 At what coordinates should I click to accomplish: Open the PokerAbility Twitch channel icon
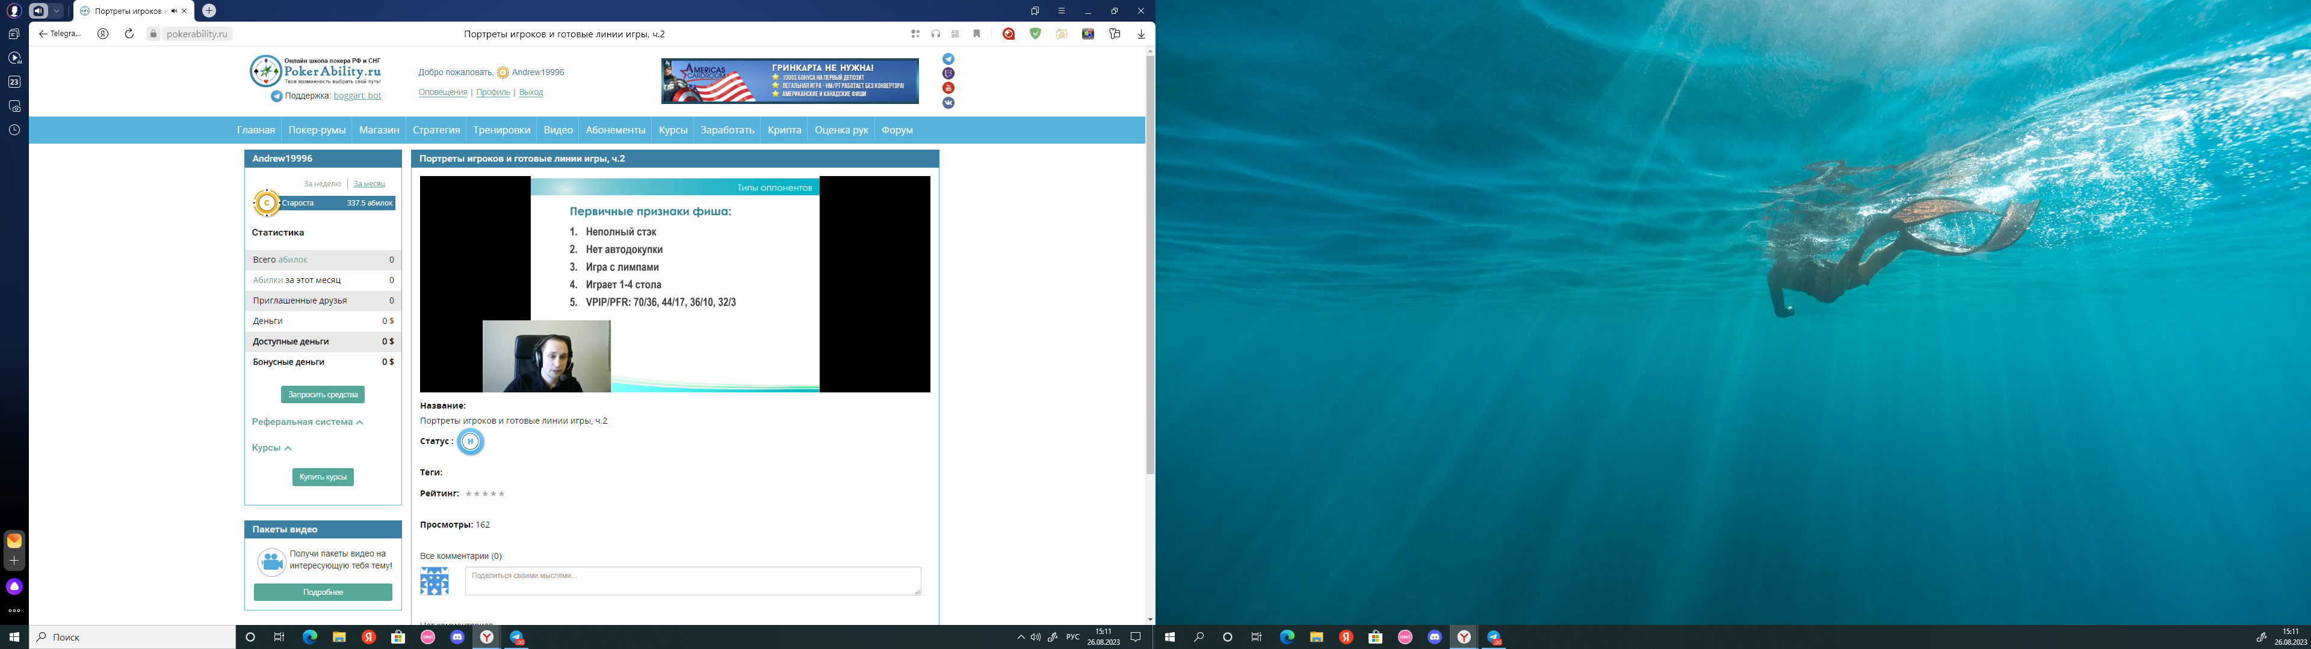pos(948,73)
